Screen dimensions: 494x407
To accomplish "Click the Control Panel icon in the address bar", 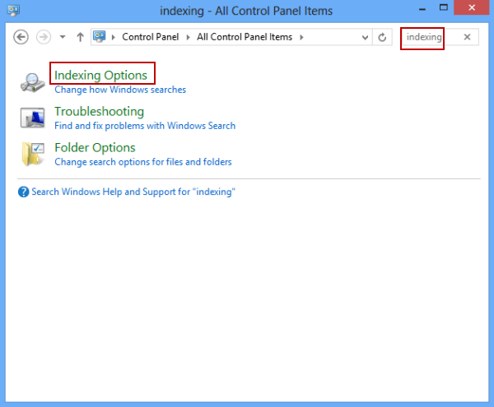I will click(100, 37).
